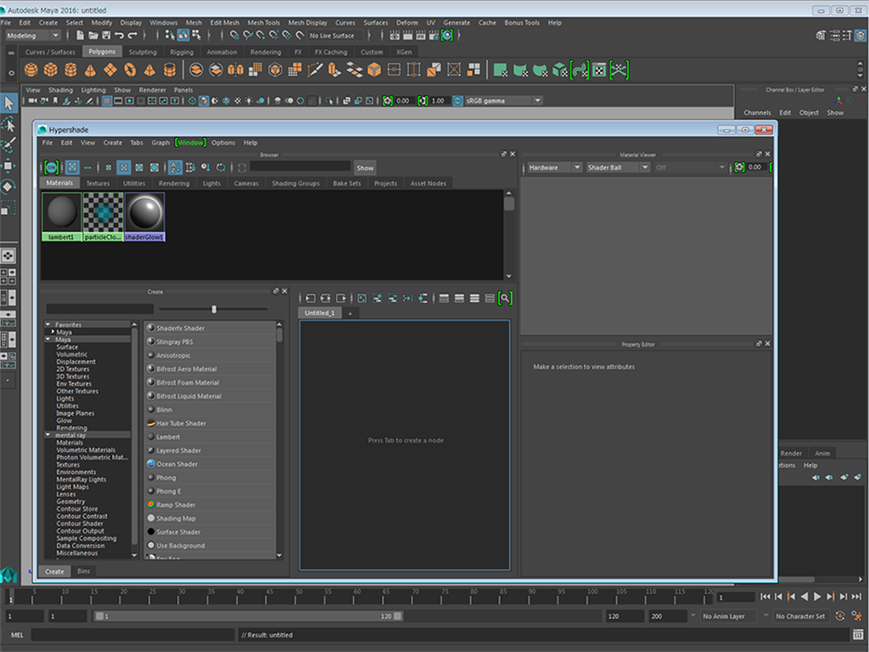Click Blinn shader node icon
This screenshot has height=652, width=869.
click(x=151, y=410)
